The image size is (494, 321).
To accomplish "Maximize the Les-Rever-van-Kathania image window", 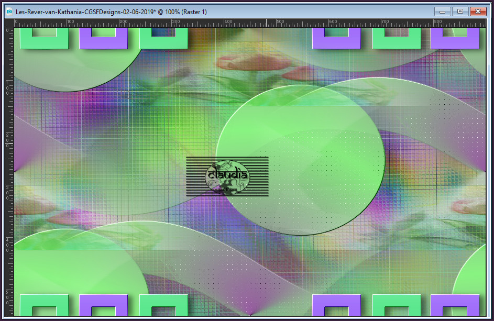I will click(460, 12).
